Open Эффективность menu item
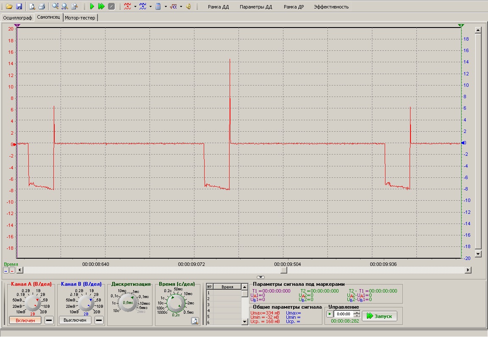 [331, 7]
